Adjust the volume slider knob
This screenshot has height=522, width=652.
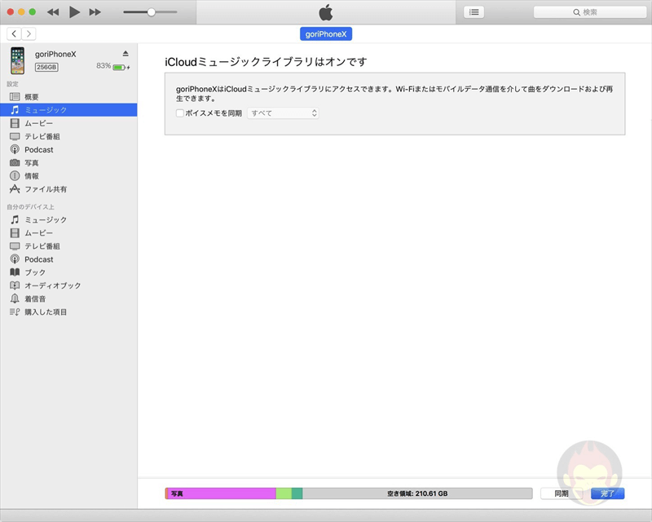[x=151, y=12]
